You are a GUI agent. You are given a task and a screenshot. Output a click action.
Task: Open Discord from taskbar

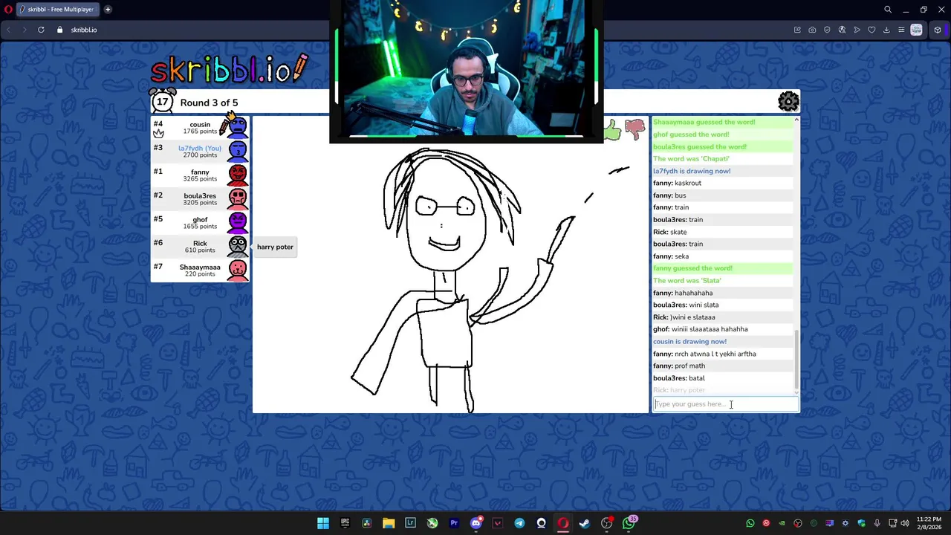476,523
